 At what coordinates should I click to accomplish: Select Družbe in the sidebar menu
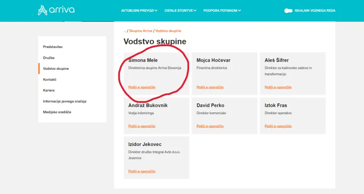coord(49,58)
